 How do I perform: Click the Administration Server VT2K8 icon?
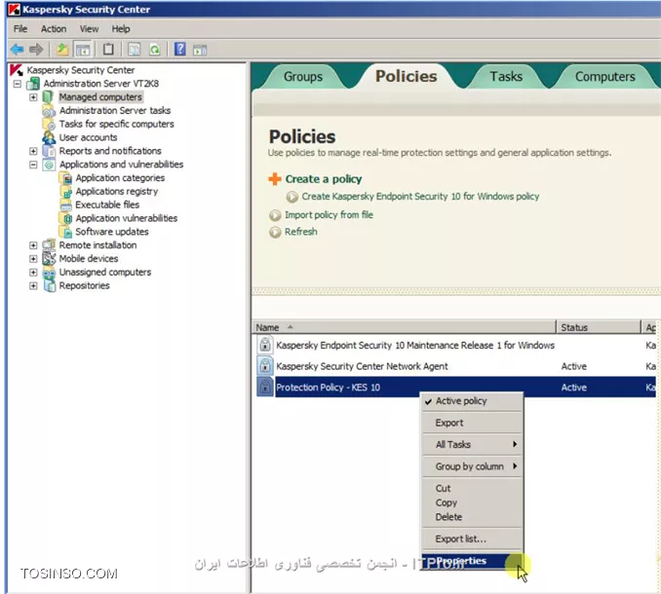[x=33, y=84]
